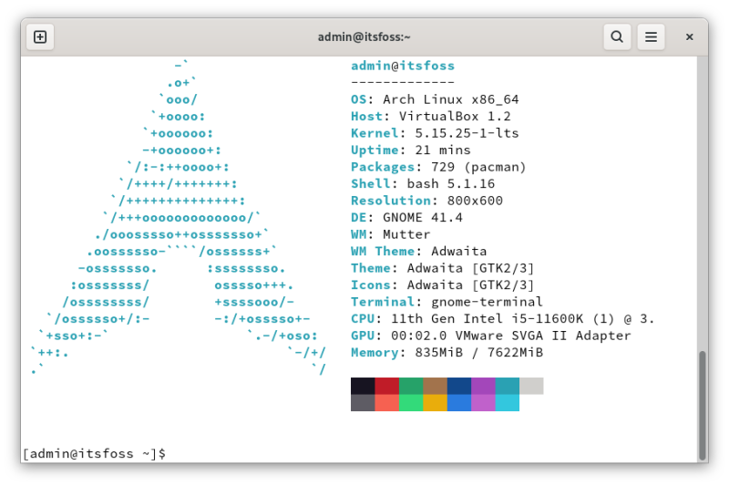Click the 'DE: GNOME 41.4' line
This screenshot has width=729, height=486.
[x=406, y=217]
